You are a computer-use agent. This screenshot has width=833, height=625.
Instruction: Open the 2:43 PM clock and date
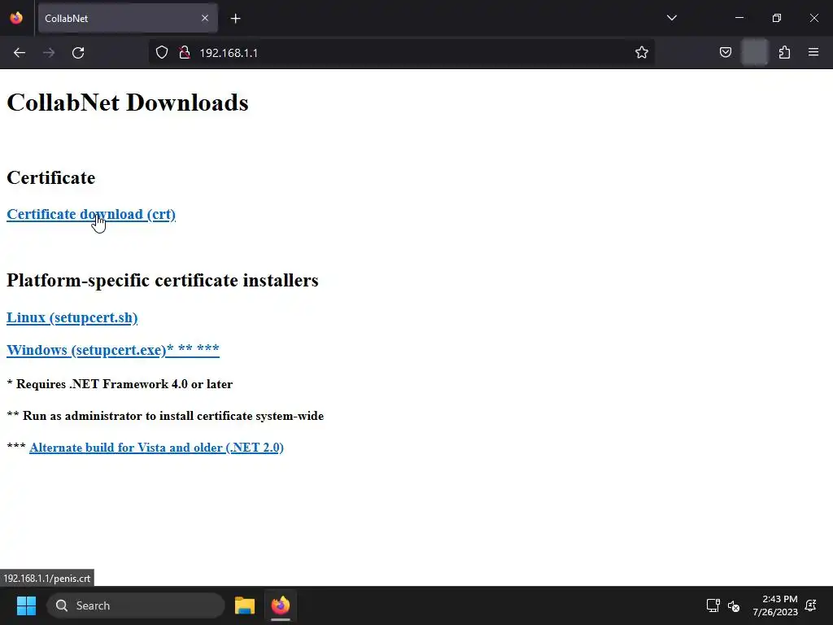[774, 605]
